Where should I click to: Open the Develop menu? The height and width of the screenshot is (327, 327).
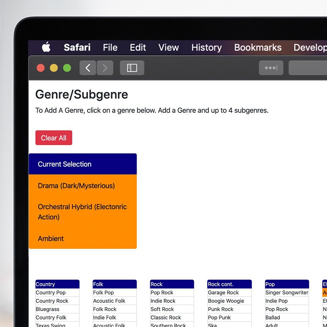click(310, 47)
